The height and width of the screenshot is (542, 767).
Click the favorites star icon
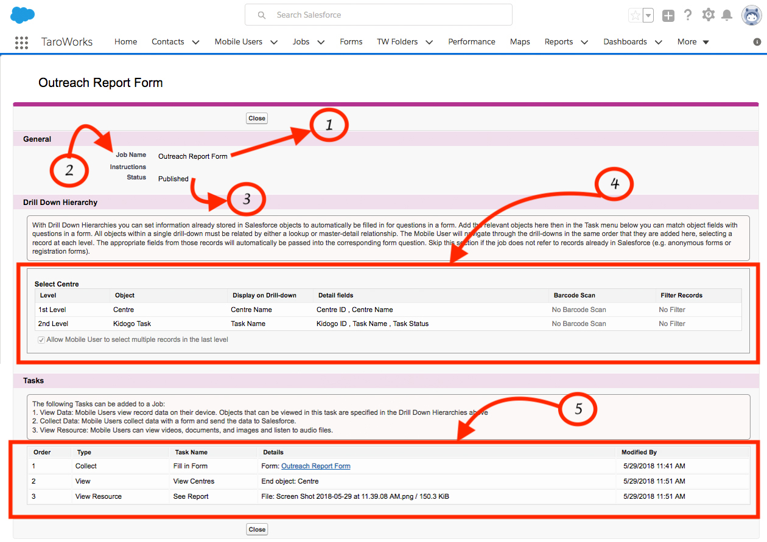pos(635,16)
